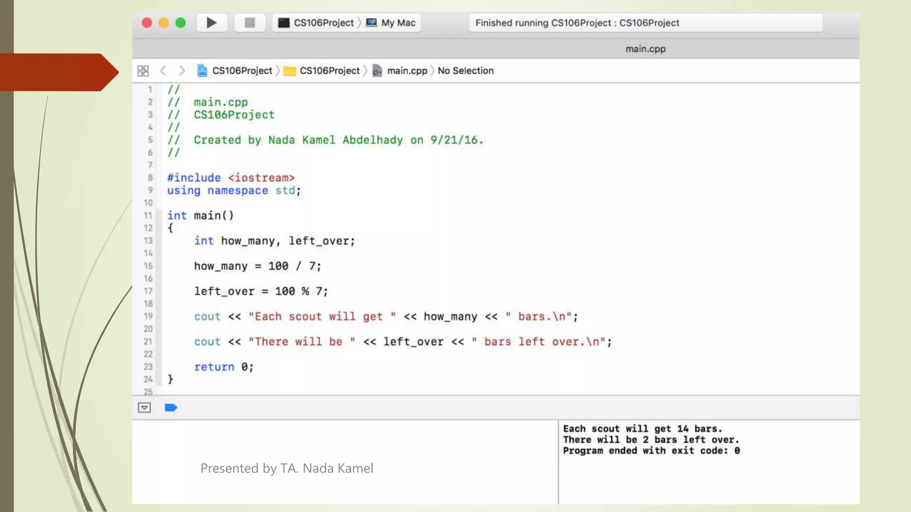The width and height of the screenshot is (911, 512).
Task: Click the main.cpp file icon in breadcrumb
Action: (377, 71)
